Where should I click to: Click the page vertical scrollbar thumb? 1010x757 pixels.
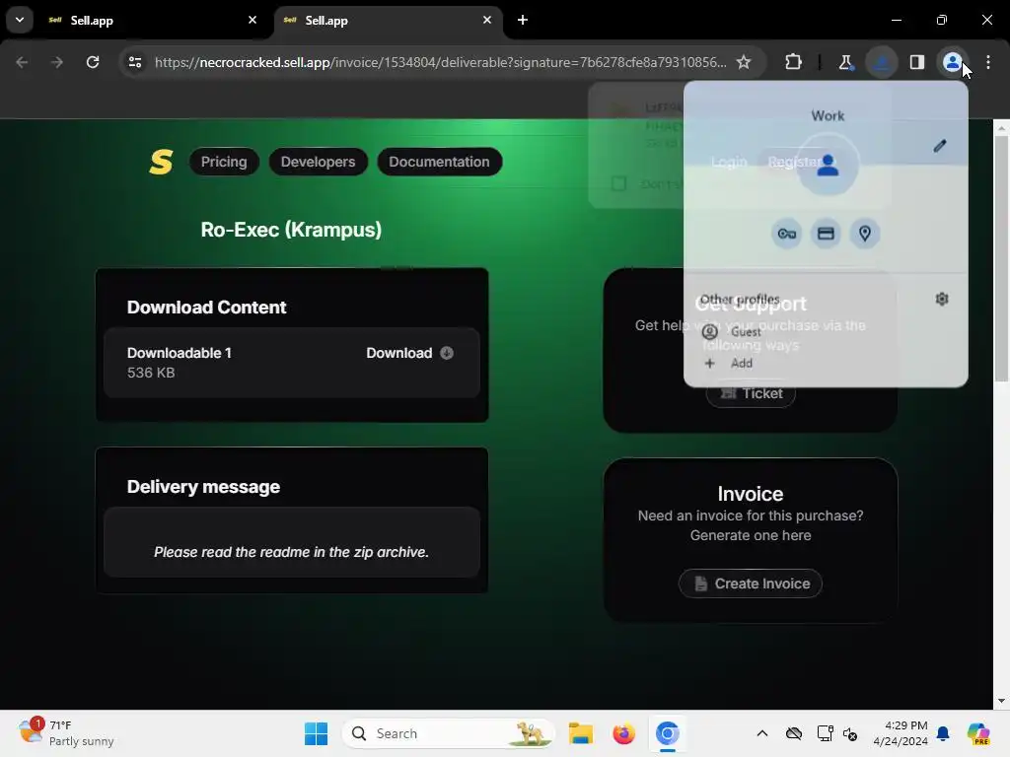click(x=1001, y=258)
